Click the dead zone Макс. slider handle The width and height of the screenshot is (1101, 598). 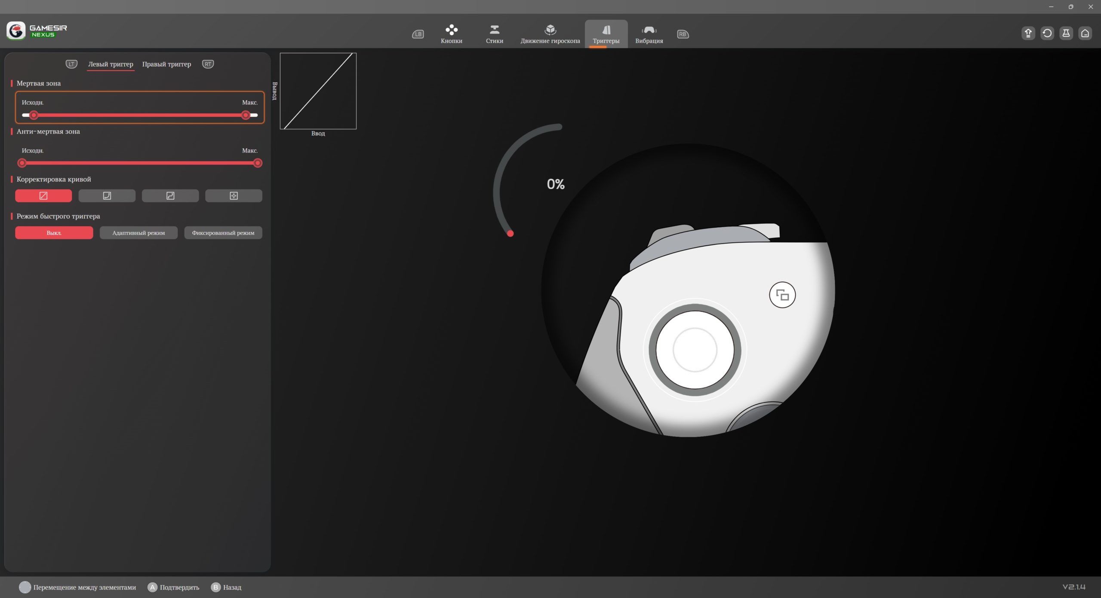[x=246, y=115]
